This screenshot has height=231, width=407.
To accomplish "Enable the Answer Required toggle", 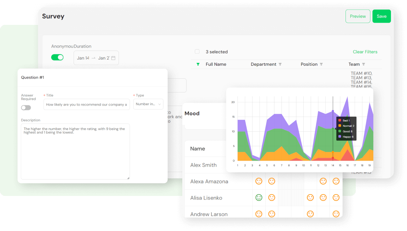I will click(26, 108).
